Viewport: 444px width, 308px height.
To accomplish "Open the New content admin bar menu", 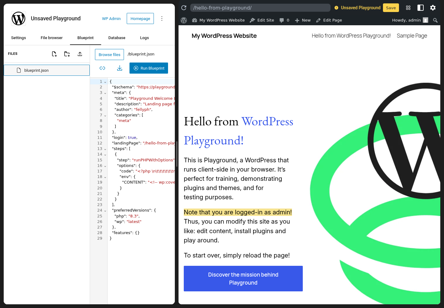I will click(x=302, y=20).
